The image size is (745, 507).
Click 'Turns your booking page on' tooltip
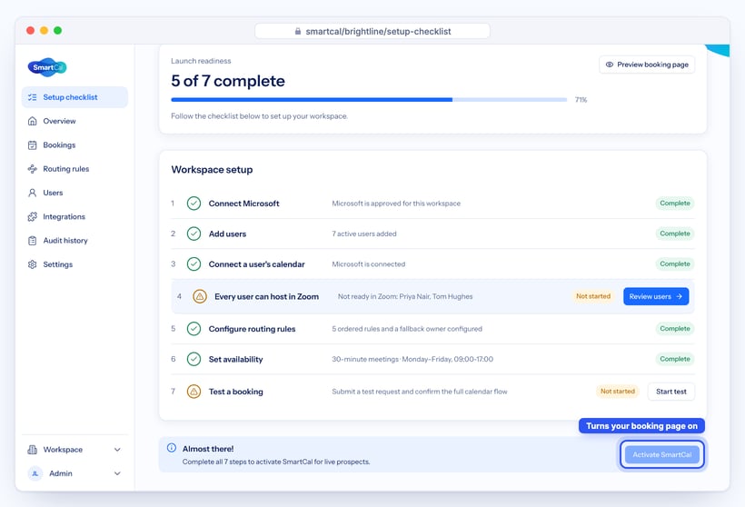(x=641, y=426)
